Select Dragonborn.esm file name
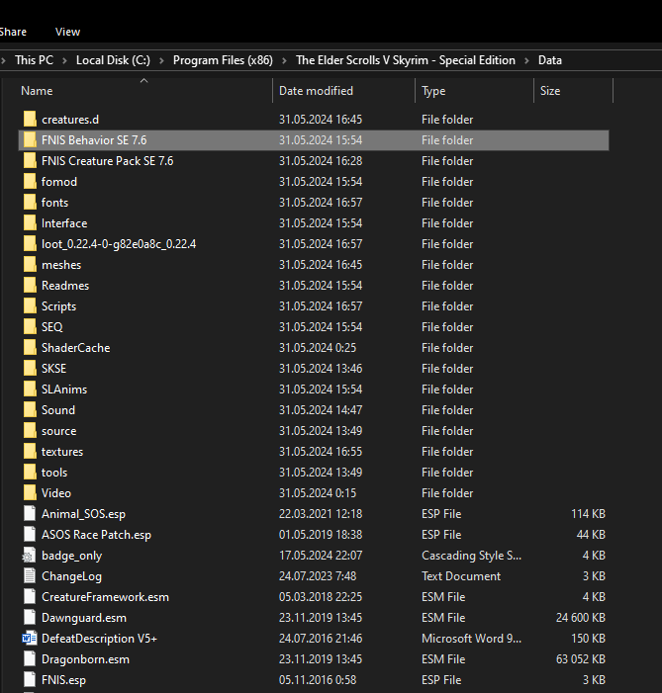This screenshot has width=662, height=693. tap(85, 659)
